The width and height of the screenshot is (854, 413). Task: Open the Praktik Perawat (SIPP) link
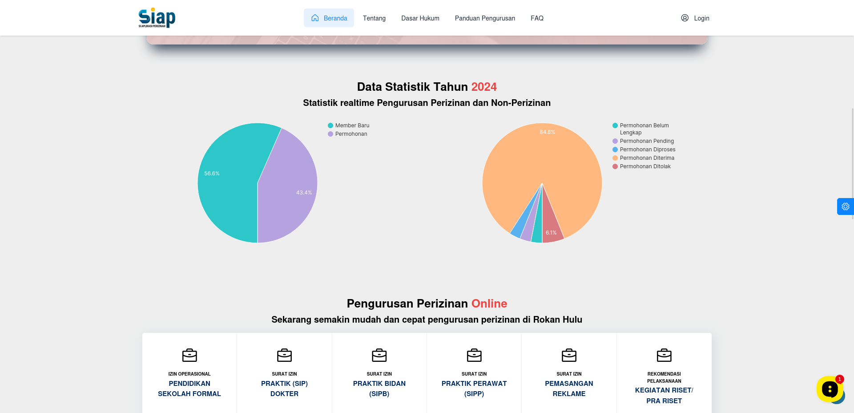[474, 388]
